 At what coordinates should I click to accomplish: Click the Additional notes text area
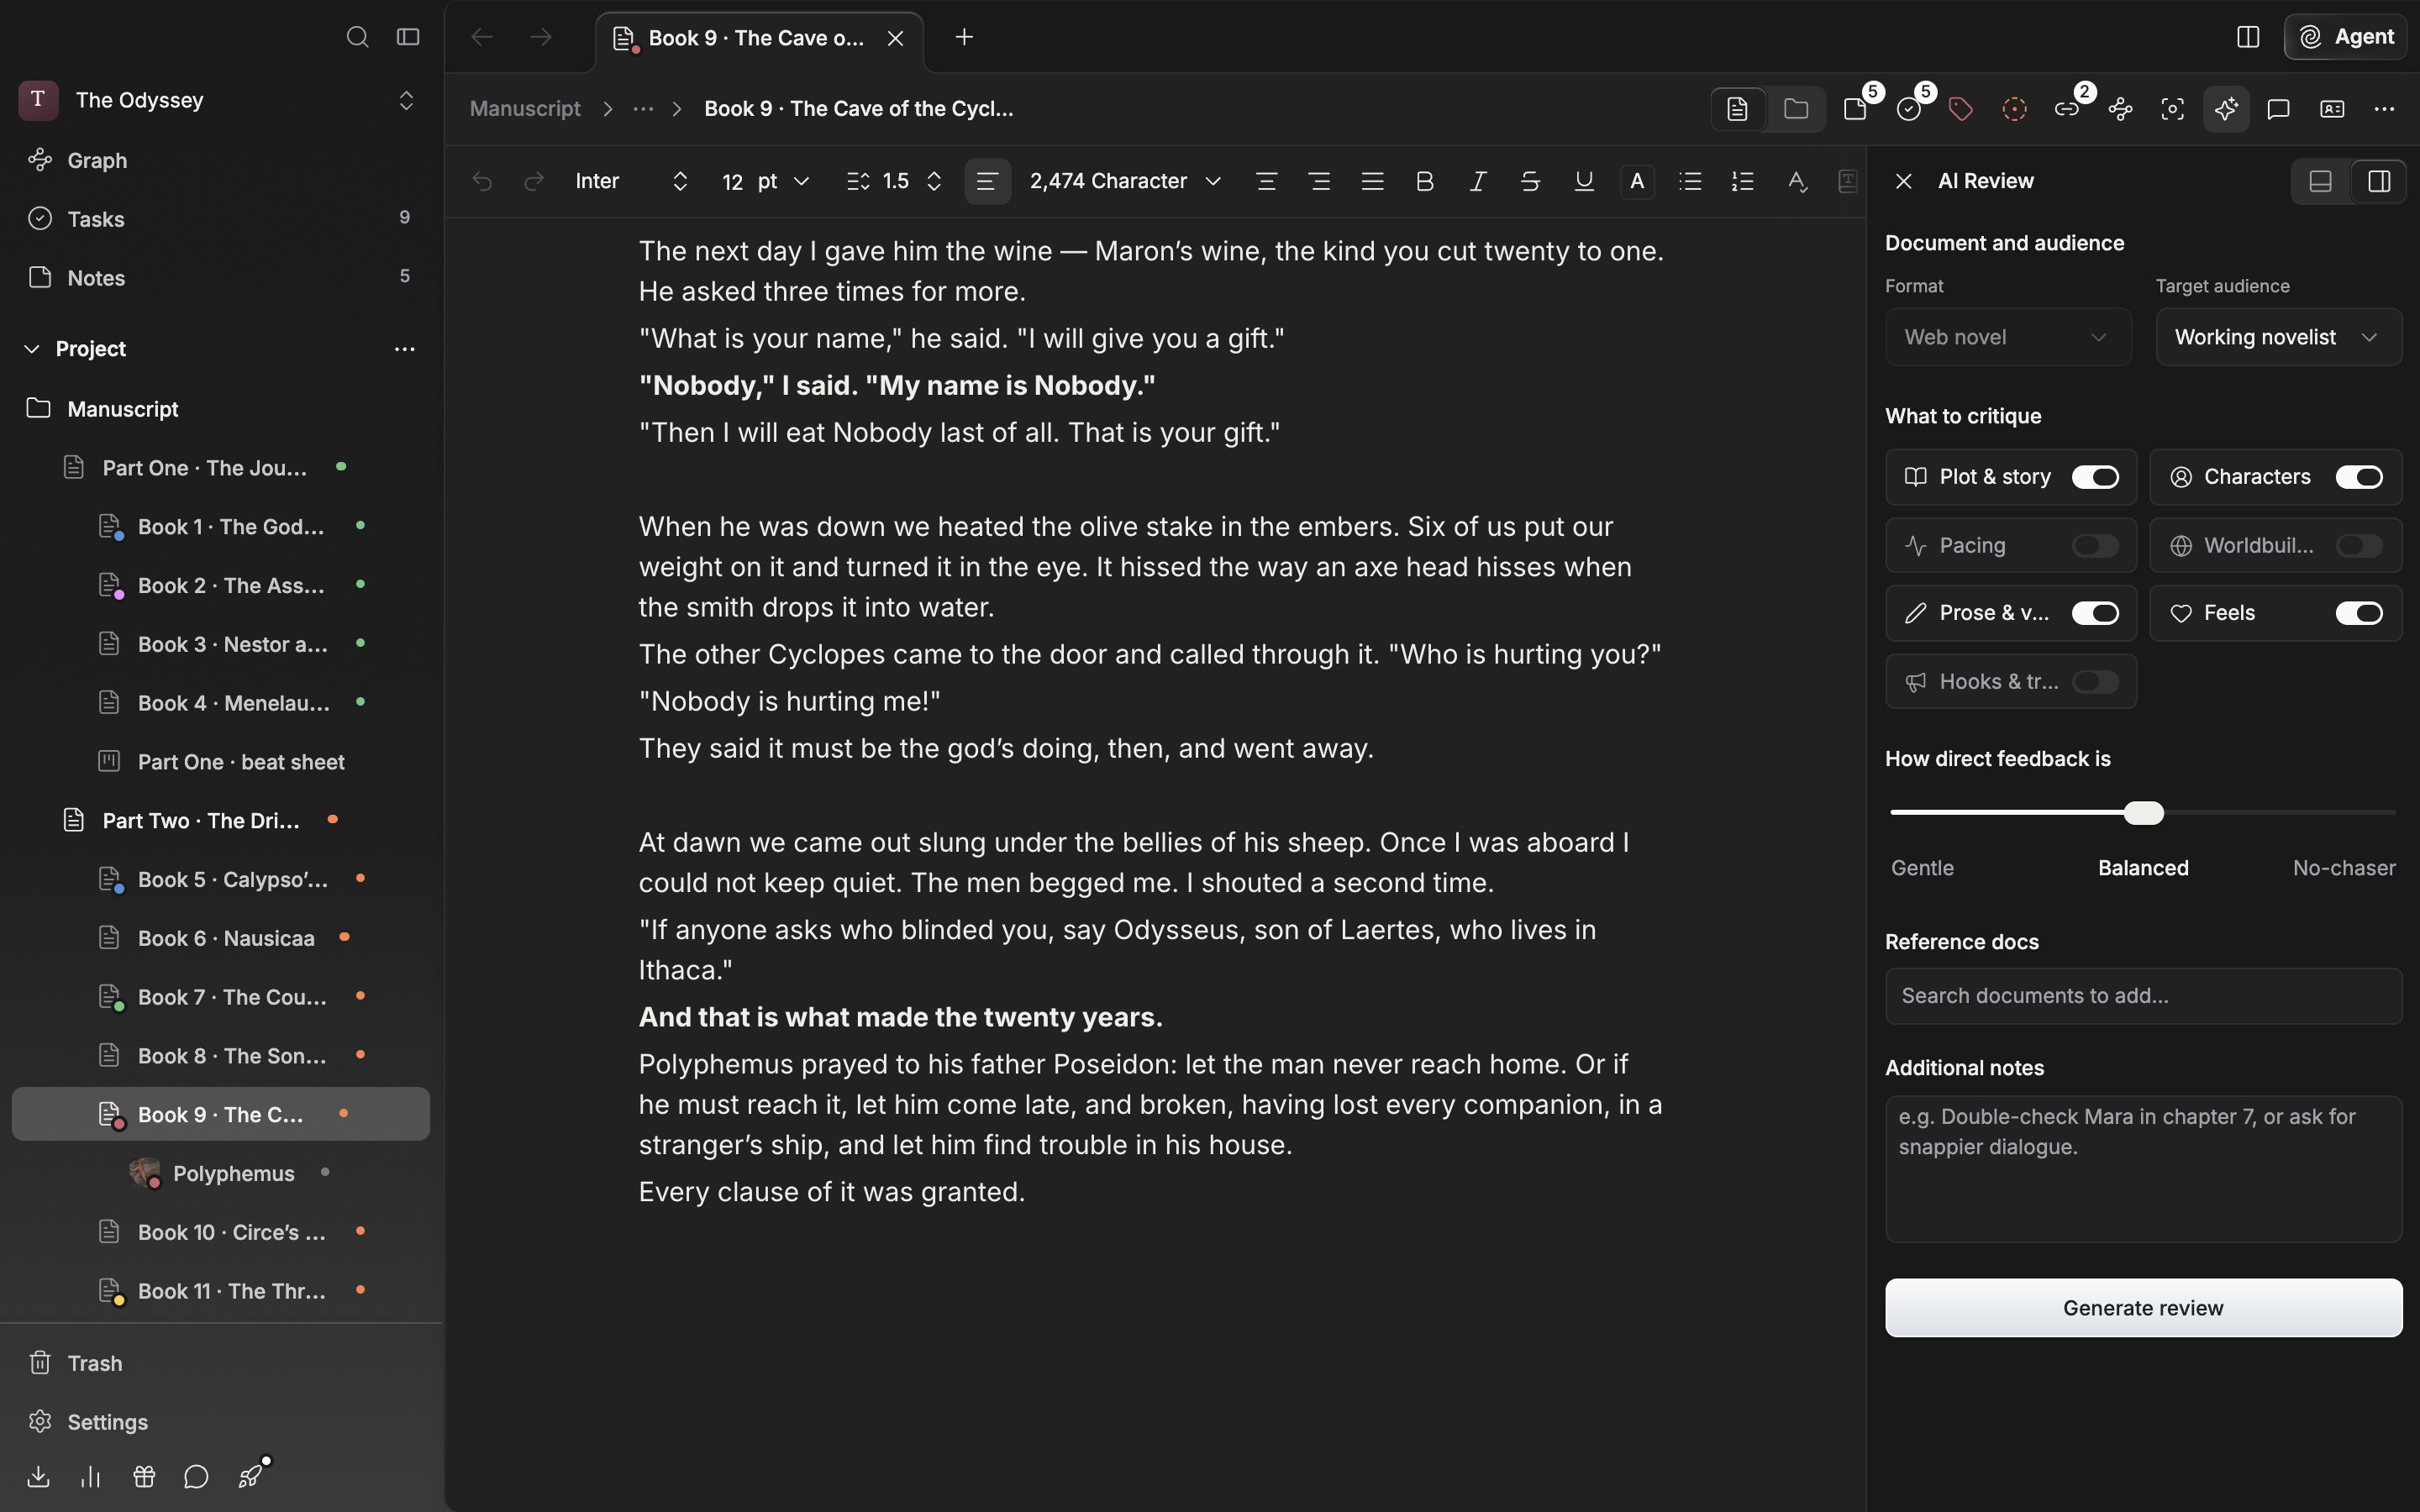coord(2143,1169)
